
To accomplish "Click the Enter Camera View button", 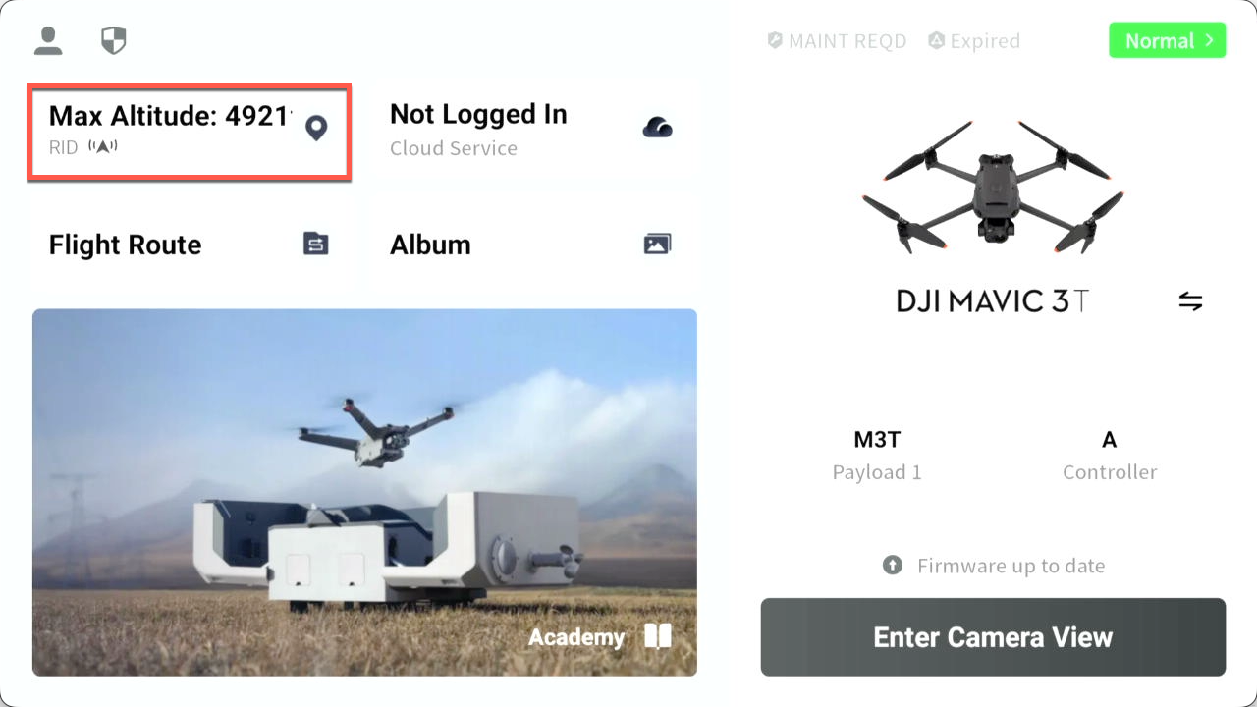I will pos(993,637).
